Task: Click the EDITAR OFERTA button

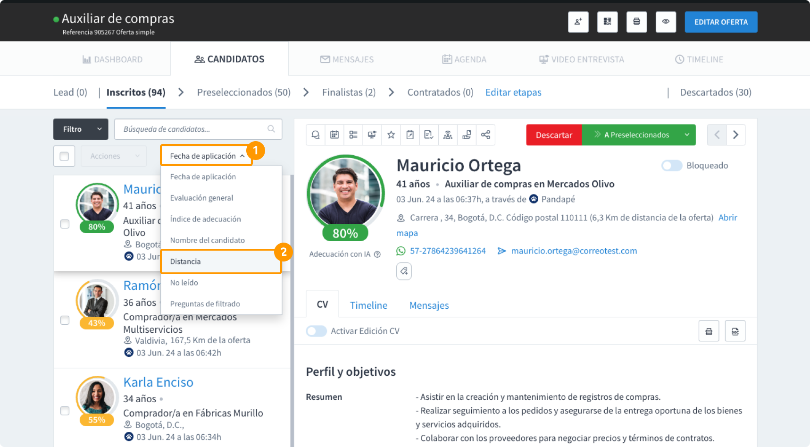Action: (x=720, y=22)
